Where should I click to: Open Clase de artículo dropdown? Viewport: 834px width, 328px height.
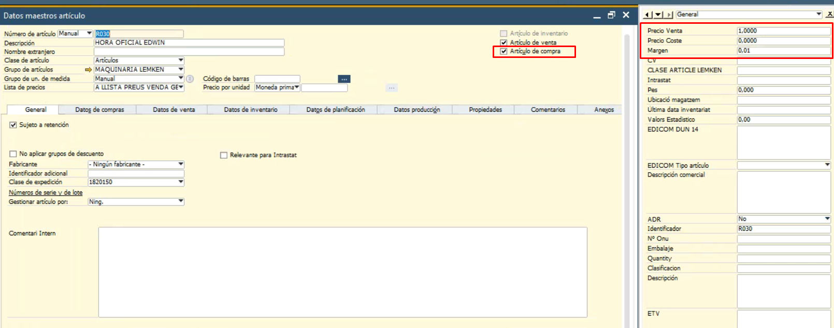point(181,60)
